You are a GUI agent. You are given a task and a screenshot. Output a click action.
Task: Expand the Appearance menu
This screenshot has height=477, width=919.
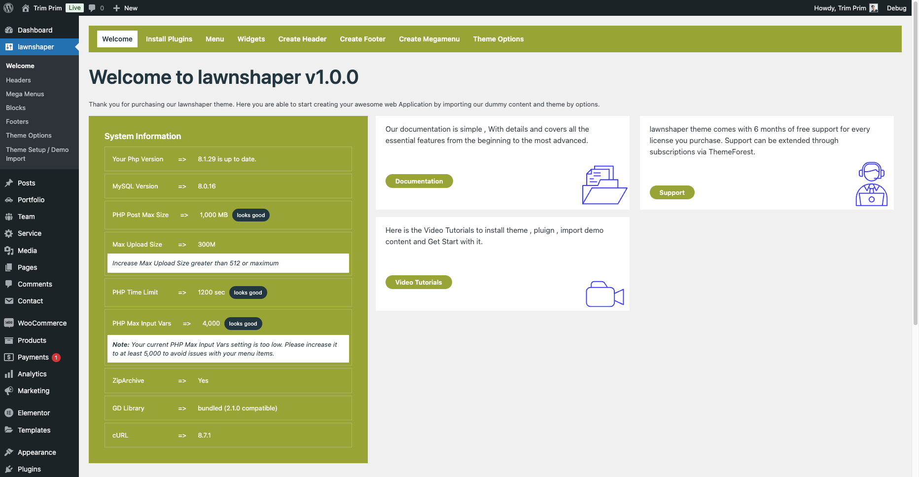36,452
